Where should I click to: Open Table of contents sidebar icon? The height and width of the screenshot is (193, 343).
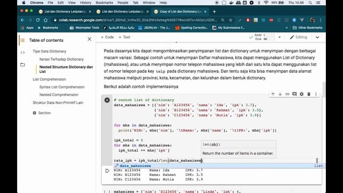click(x=23, y=40)
